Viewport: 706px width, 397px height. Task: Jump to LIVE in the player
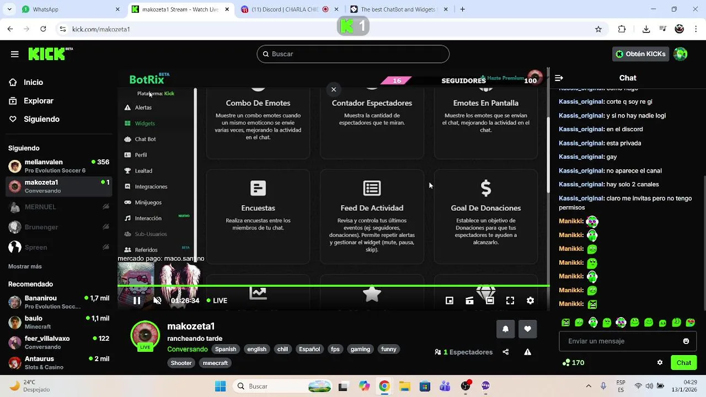[217, 301]
